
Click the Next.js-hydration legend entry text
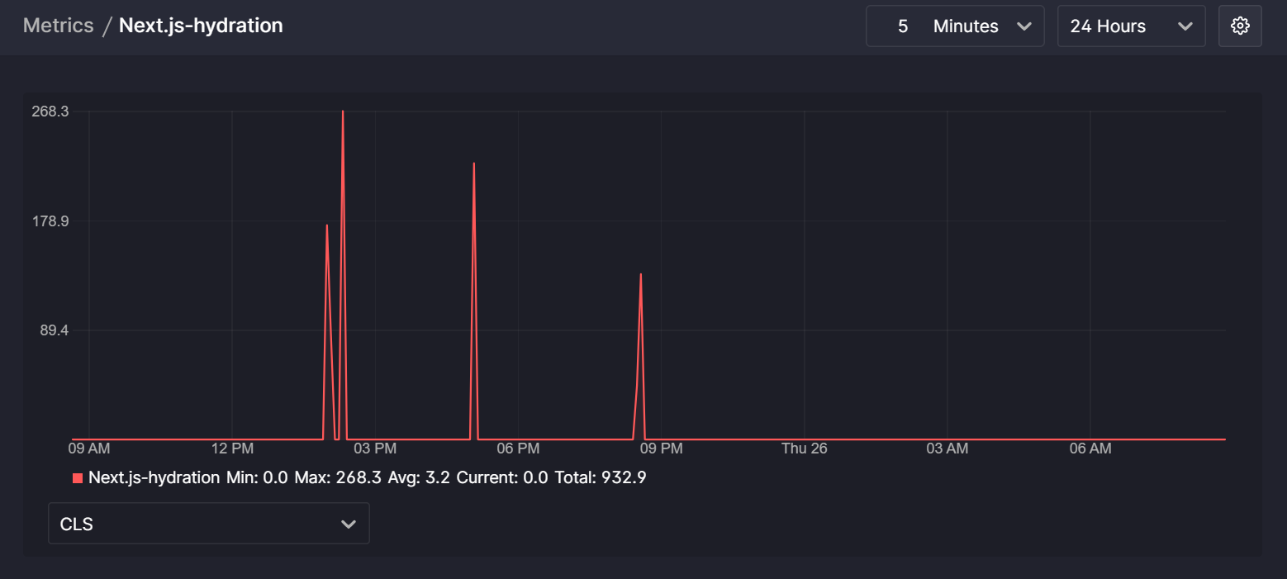tap(154, 477)
